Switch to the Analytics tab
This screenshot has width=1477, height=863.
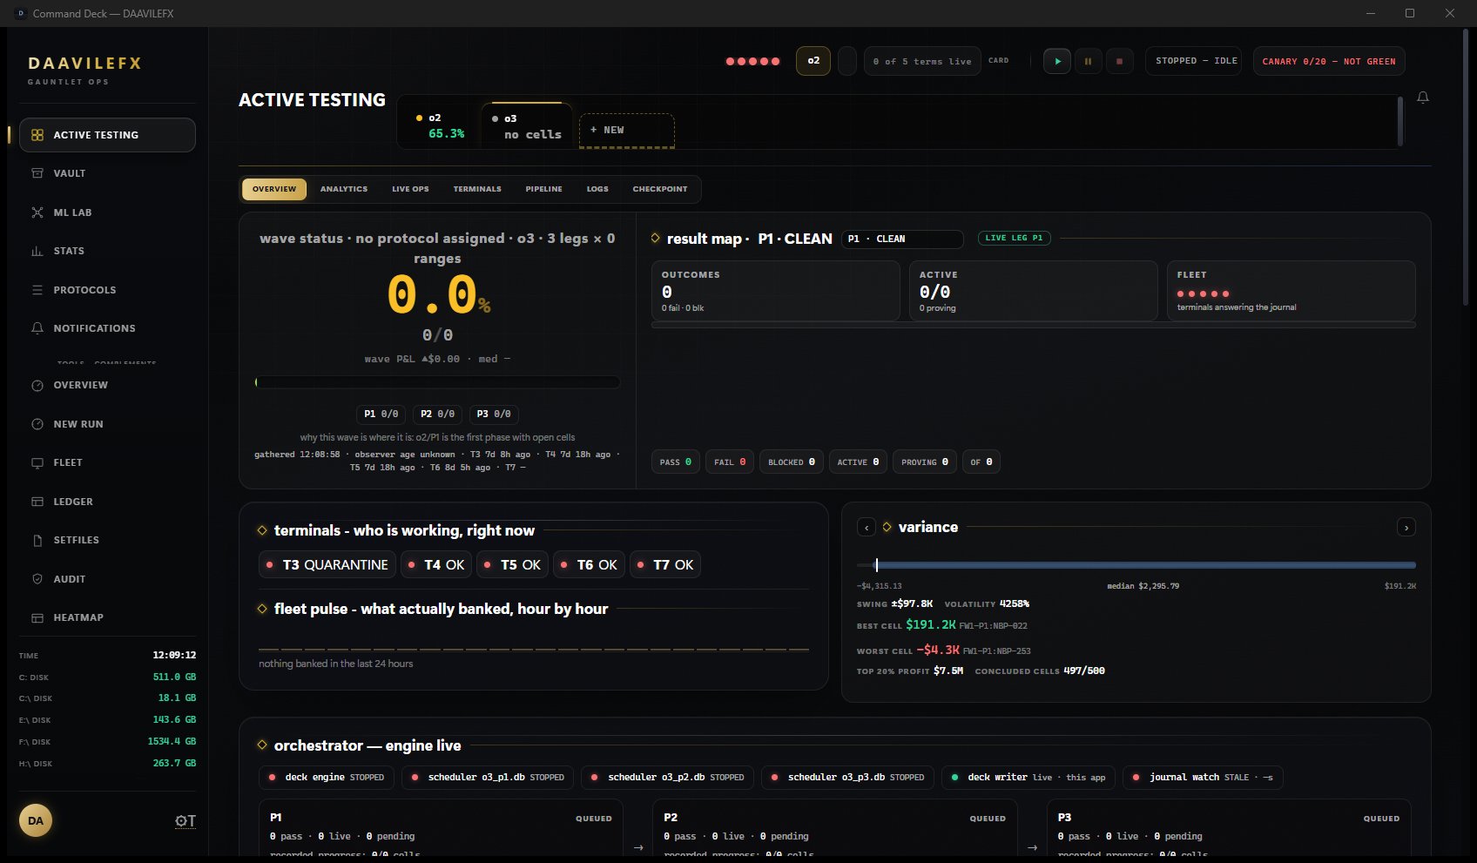coord(344,189)
